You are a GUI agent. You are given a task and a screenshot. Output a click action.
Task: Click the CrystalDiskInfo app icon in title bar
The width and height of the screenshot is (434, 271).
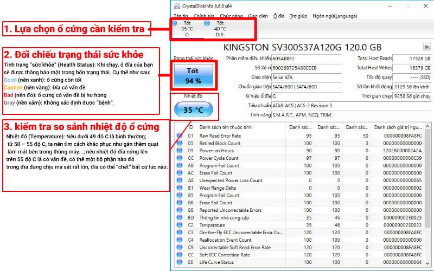[177, 6]
